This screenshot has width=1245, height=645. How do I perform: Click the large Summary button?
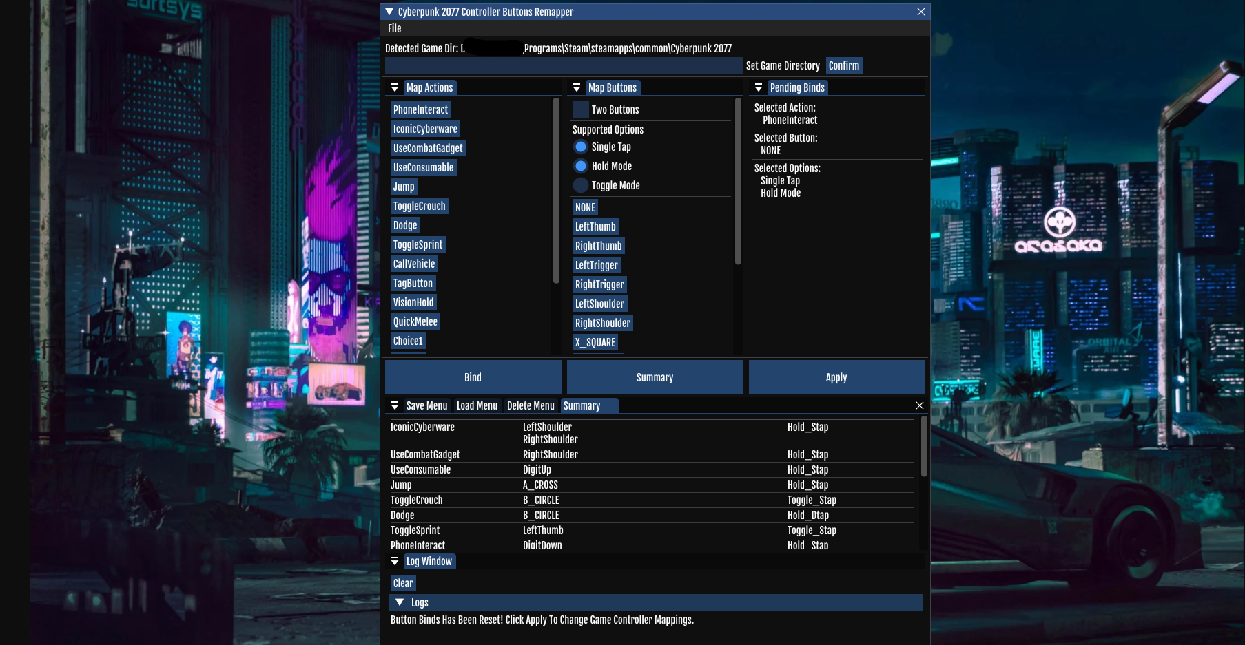[655, 377]
